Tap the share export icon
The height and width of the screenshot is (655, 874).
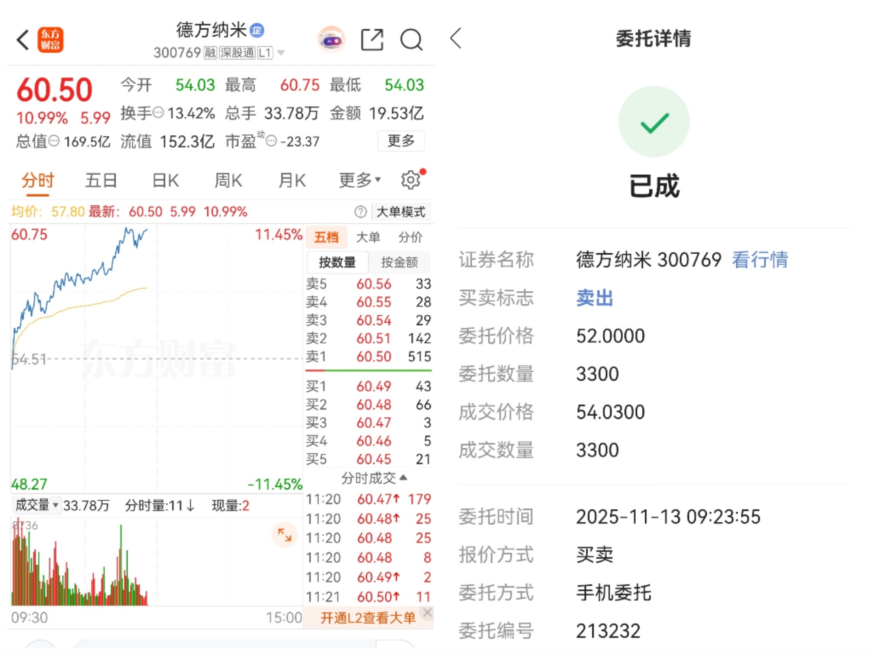(372, 40)
